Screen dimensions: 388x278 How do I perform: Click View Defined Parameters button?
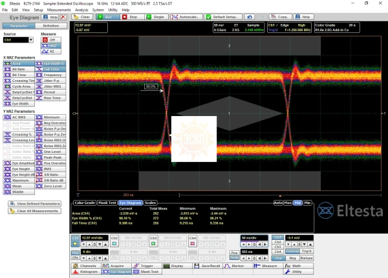pos(34,204)
